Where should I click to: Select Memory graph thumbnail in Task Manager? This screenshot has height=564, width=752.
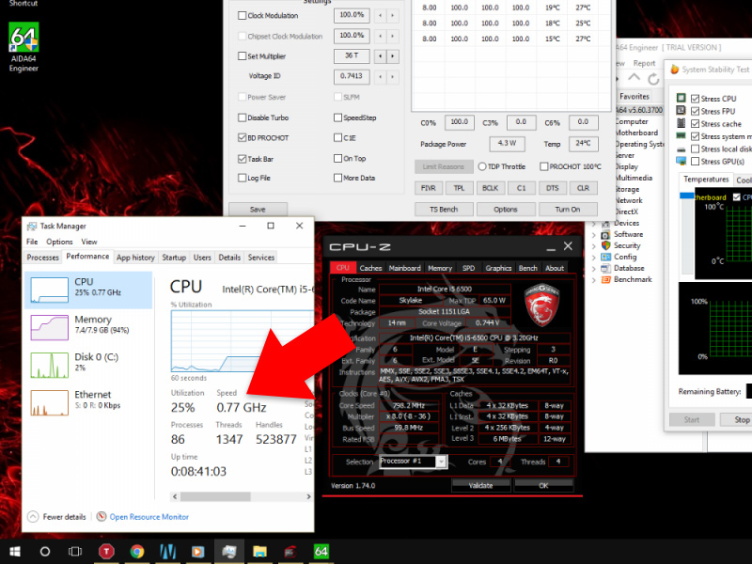click(x=50, y=327)
